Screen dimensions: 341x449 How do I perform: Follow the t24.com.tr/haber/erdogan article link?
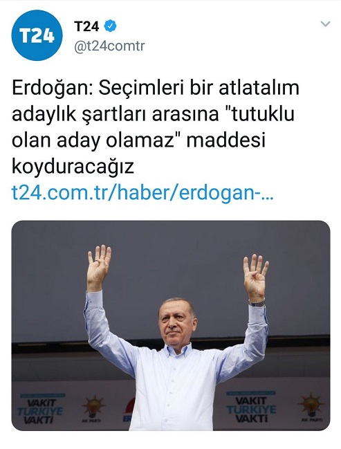point(142,193)
